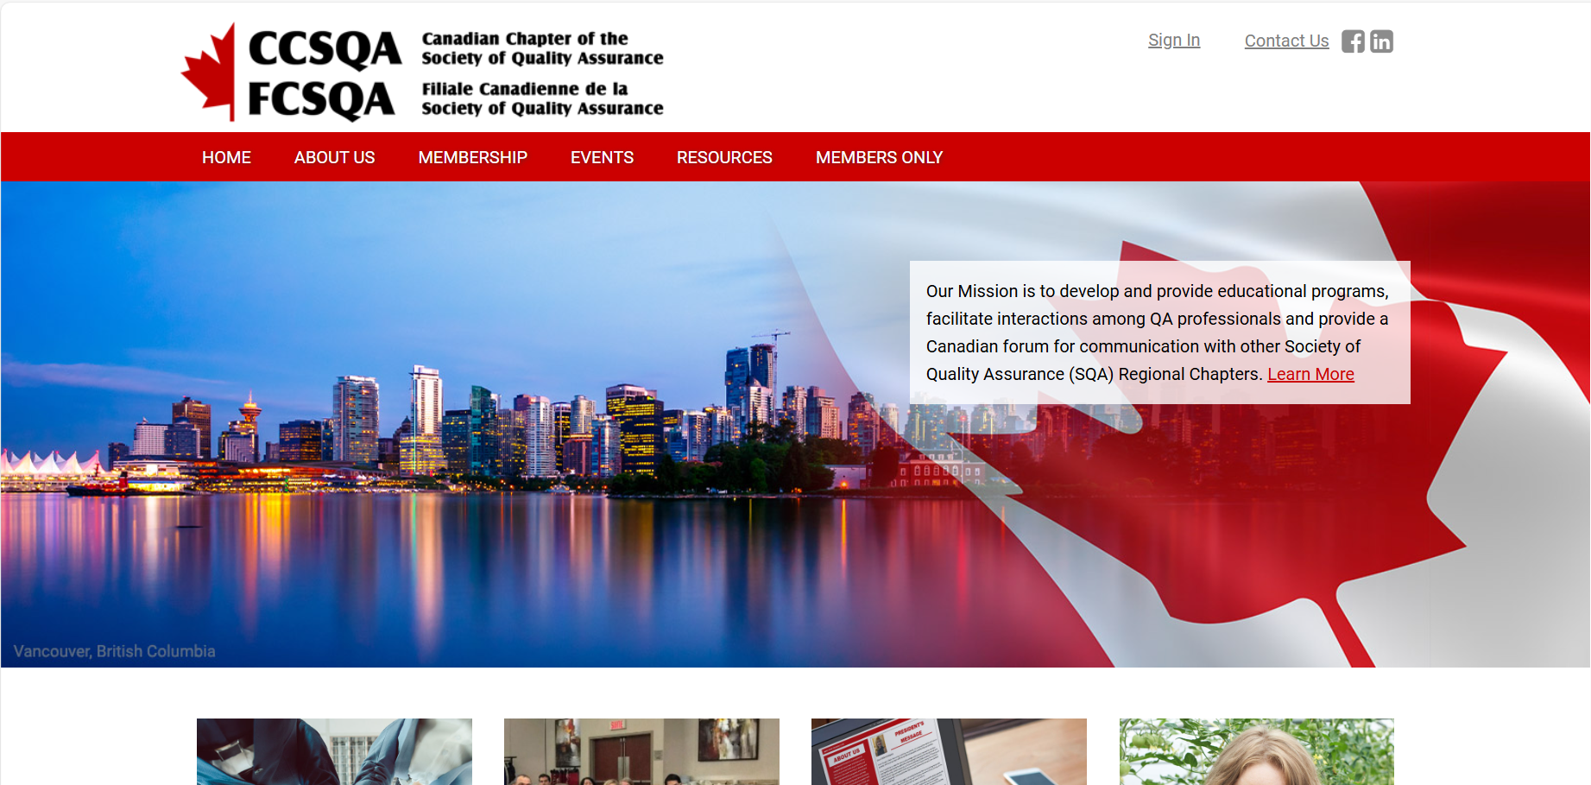Click Learn More in the mission statement
1591x785 pixels.
coord(1310,374)
